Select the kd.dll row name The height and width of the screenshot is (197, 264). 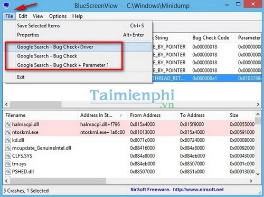coord(18,140)
